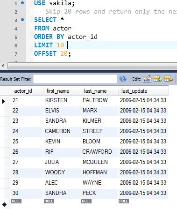This screenshot has width=177, height=209.
Task: Click the statement marker dot on line 3
Action: pyautogui.click(x=22, y=20)
